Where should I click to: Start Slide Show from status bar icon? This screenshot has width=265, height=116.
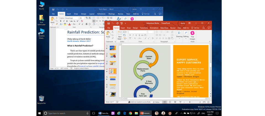180,102
